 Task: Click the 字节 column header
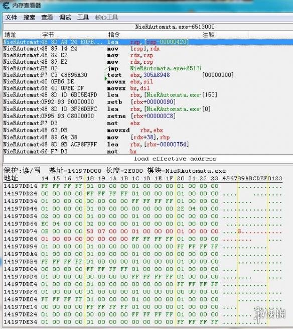pyautogui.click(x=48, y=35)
